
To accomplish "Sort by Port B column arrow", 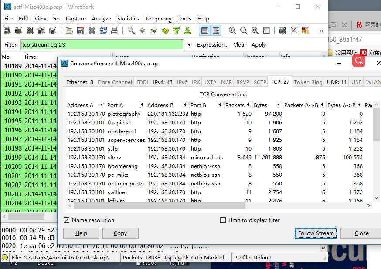I will (220, 105).
